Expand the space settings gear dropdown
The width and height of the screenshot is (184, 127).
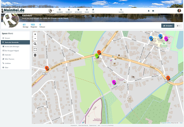178,26
